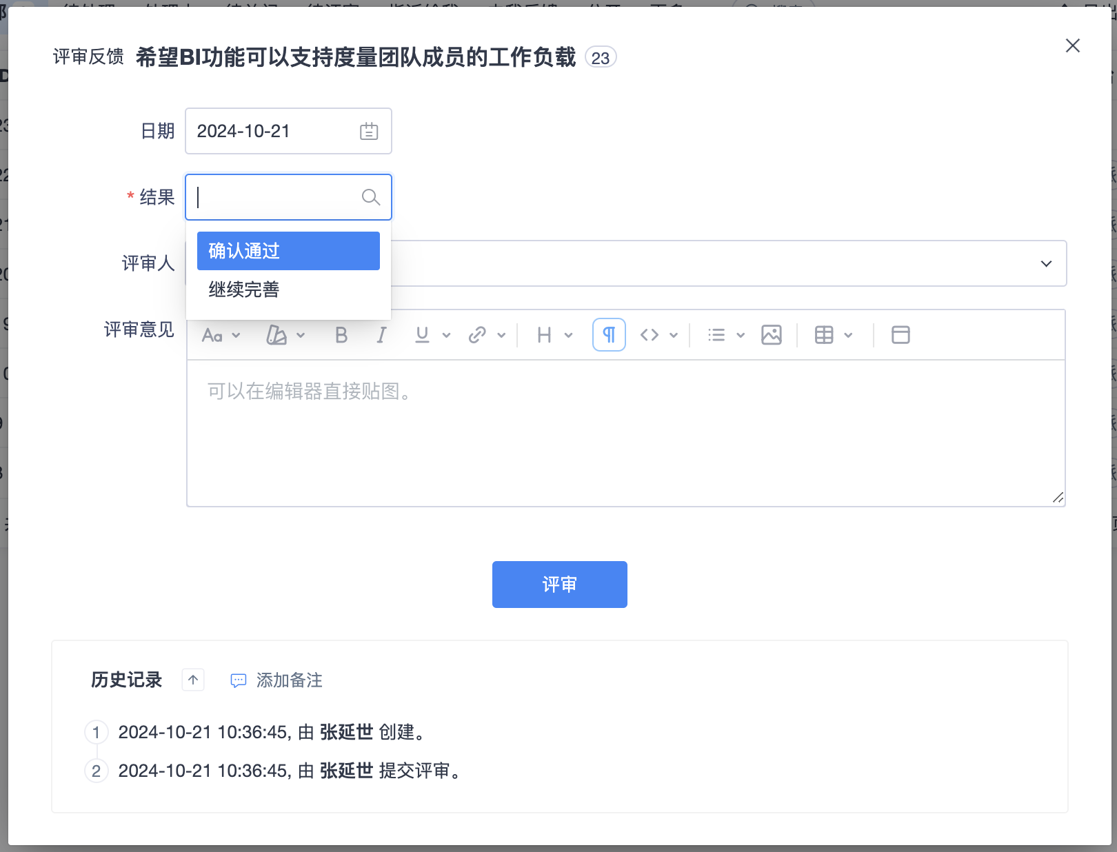The width and height of the screenshot is (1117, 852).
Task: Open the font size dropdown
Action: (x=221, y=335)
